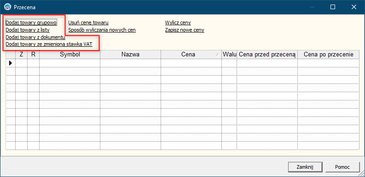Viewport: 365px width, 177px height.
Task: Click the Cena column header
Action: pos(191,55)
